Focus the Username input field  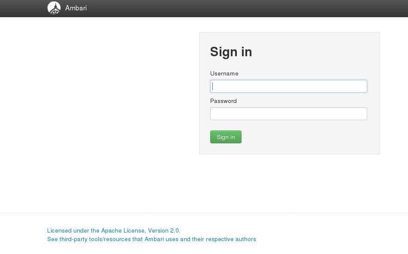pos(288,86)
